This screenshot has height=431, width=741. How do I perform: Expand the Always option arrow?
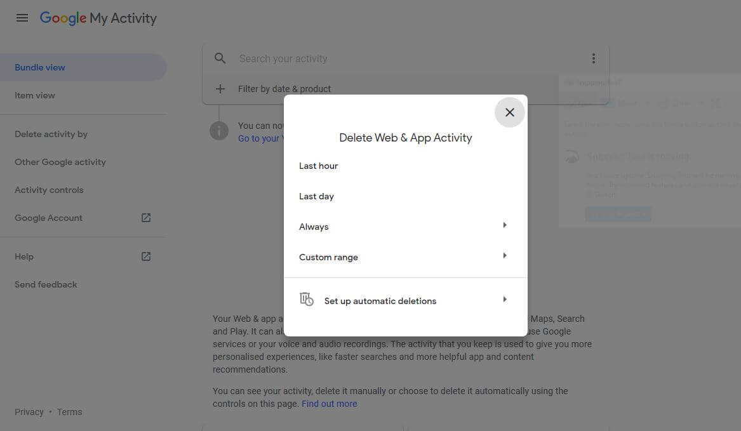click(x=505, y=225)
